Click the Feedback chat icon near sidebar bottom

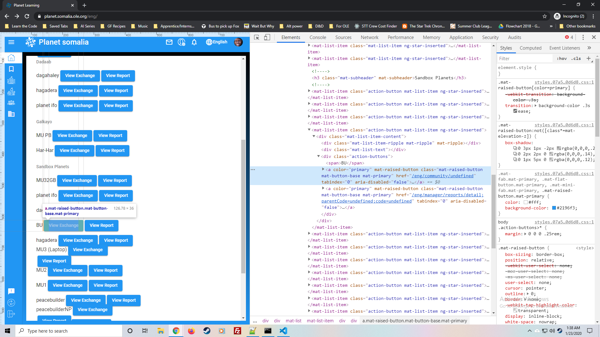click(x=12, y=291)
